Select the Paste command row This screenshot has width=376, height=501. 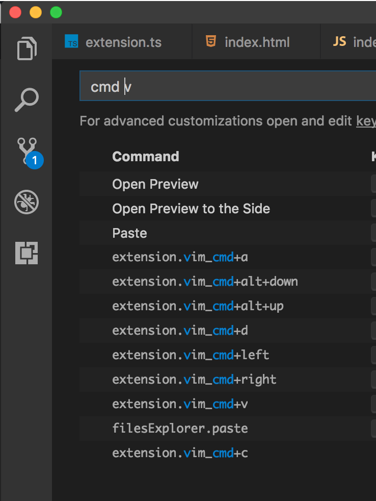tap(129, 233)
